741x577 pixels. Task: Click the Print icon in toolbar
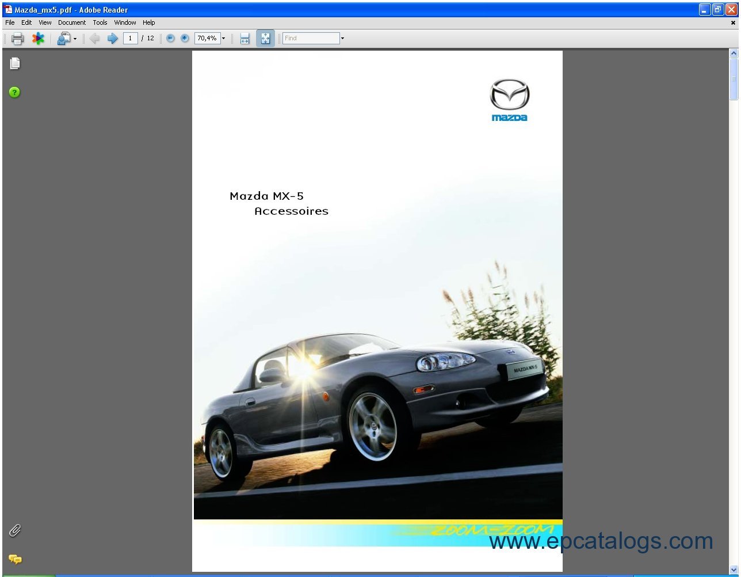(17, 39)
